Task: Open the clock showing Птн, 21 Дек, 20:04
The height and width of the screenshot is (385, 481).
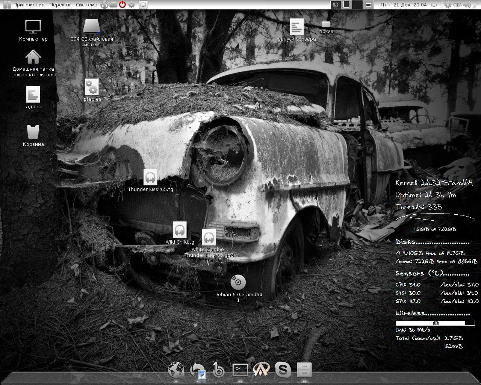Action: click(404, 5)
